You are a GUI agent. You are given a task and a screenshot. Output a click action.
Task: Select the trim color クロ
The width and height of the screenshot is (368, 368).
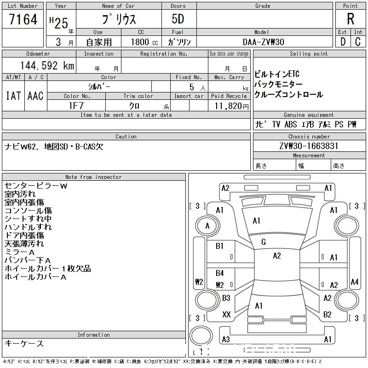coord(134,106)
